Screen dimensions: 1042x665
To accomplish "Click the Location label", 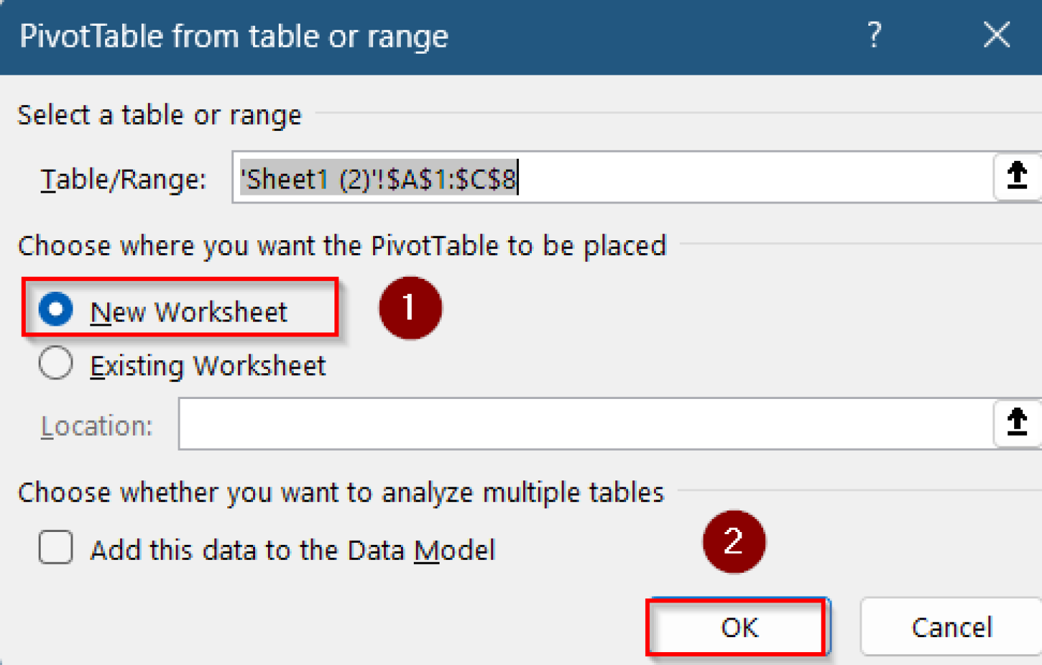I will 97,425.
